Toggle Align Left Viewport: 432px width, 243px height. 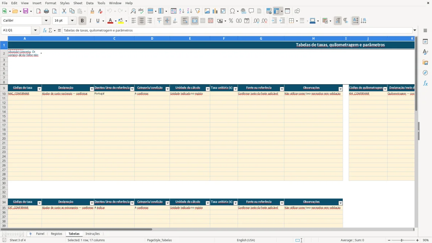click(x=134, y=21)
